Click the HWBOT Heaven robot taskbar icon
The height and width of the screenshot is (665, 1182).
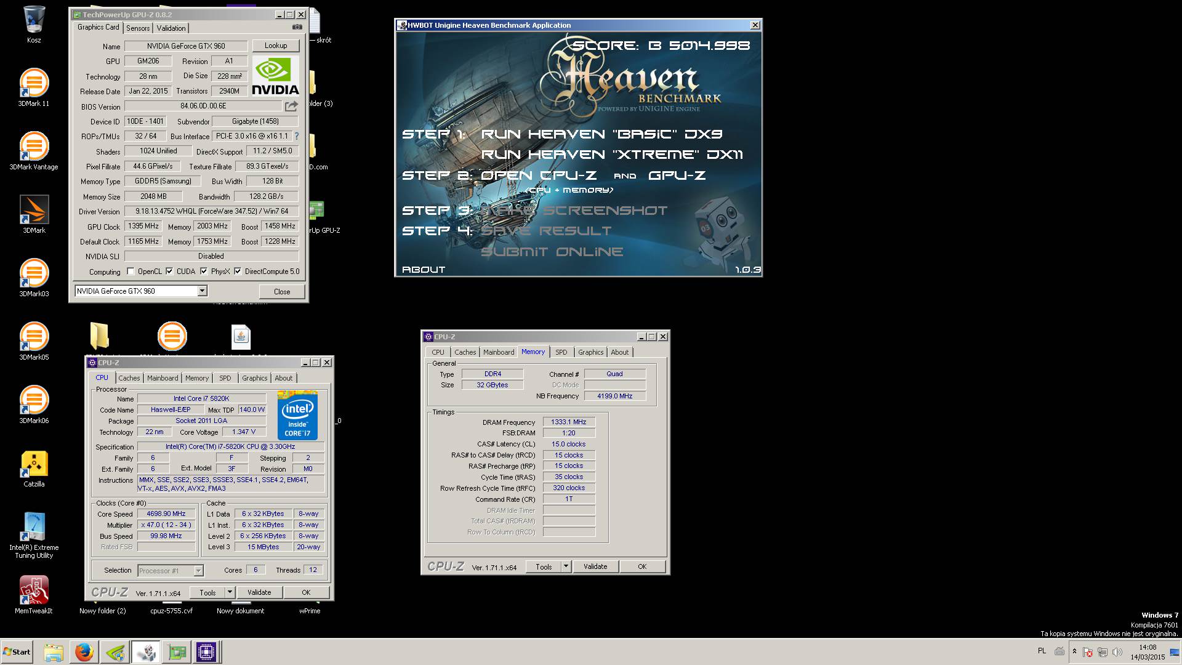[146, 652]
